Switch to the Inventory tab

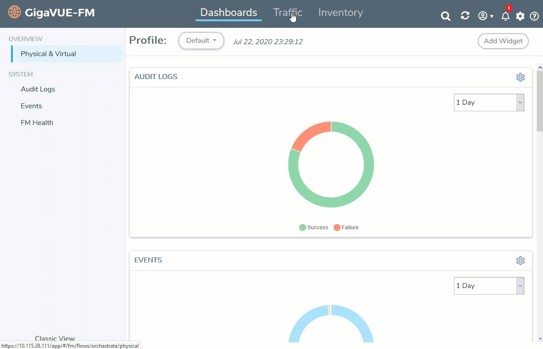340,13
